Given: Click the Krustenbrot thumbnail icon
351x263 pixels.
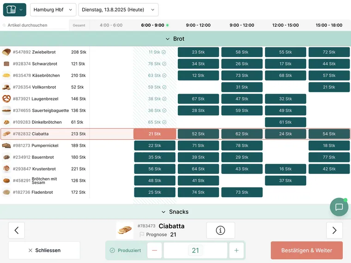Looking at the screenshot, I should (x=6, y=169).
